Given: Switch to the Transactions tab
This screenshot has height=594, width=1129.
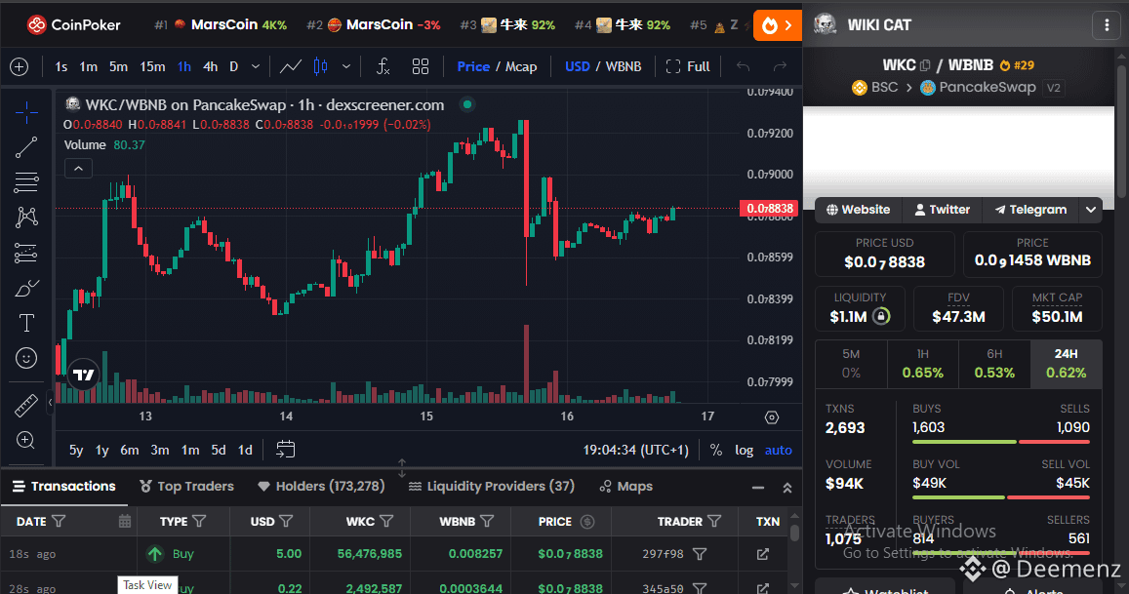Looking at the screenshot, I should pyautogui.click(x=64, y=486).
